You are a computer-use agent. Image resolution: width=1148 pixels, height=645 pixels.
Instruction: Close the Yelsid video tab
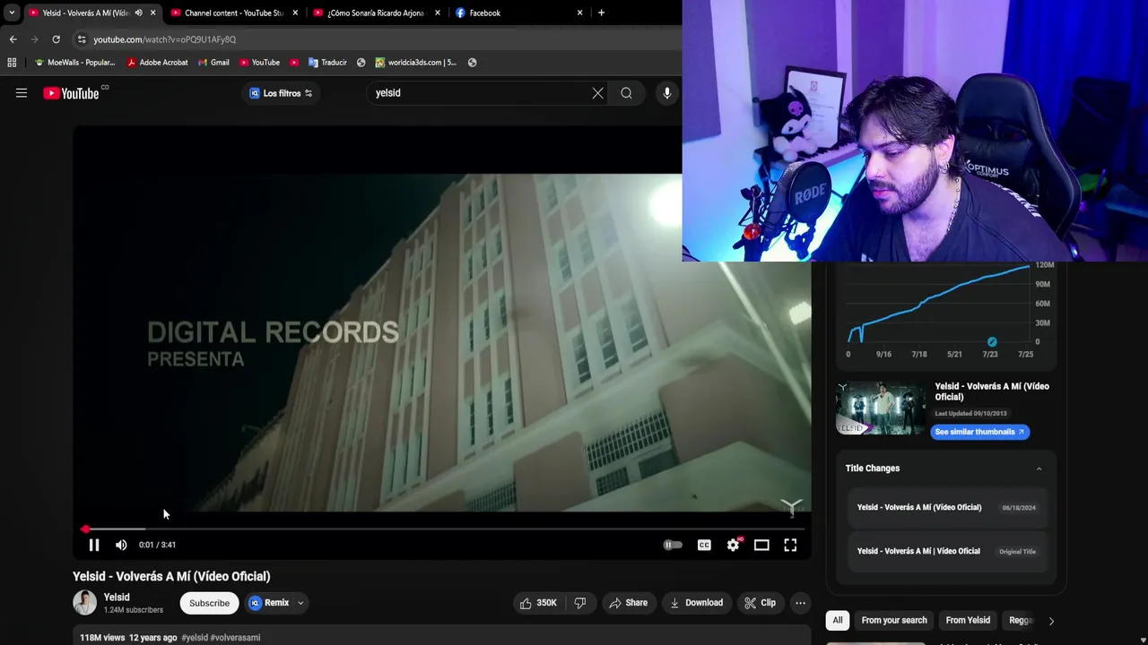[x=153, y=13]
